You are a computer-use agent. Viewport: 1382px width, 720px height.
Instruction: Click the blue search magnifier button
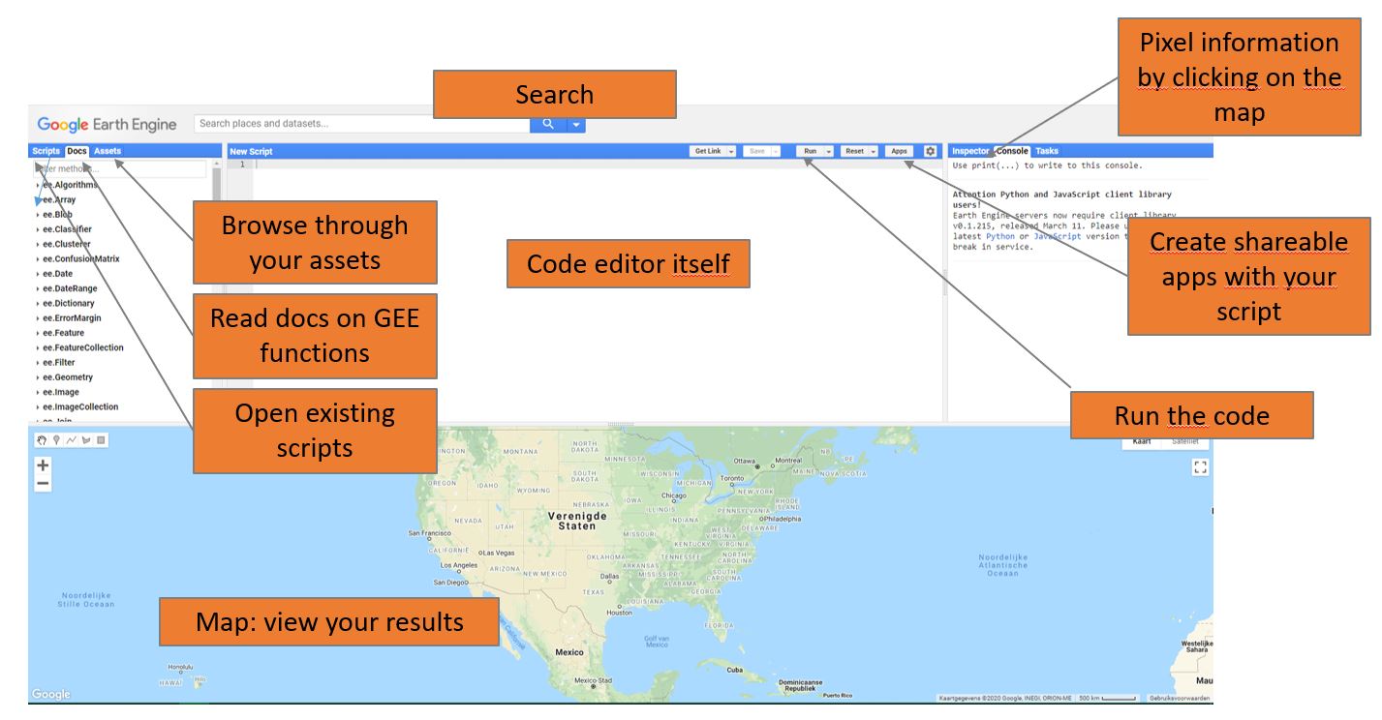547,124
